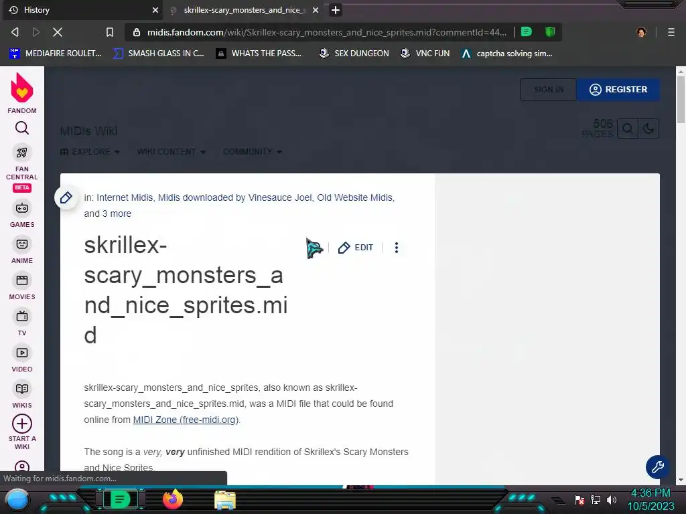This screenshot has height=514, width=686.
Task: Click the browser forward arrow
Action: tap(36, 32)
